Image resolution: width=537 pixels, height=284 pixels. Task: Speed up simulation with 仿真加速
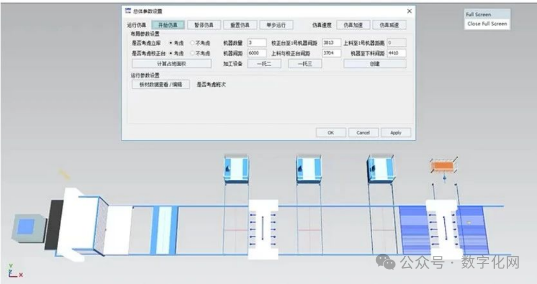pyautogui.click(x=353, y=25)
